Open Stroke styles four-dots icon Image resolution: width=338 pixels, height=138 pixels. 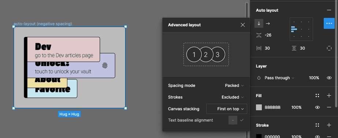(317, 125)
